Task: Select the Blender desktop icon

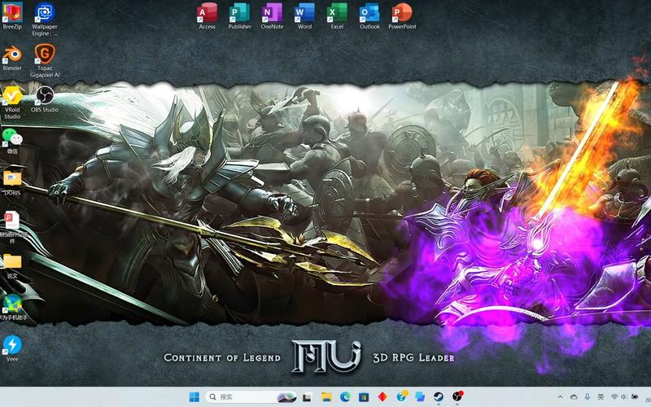Action: (x=12, y=58)
